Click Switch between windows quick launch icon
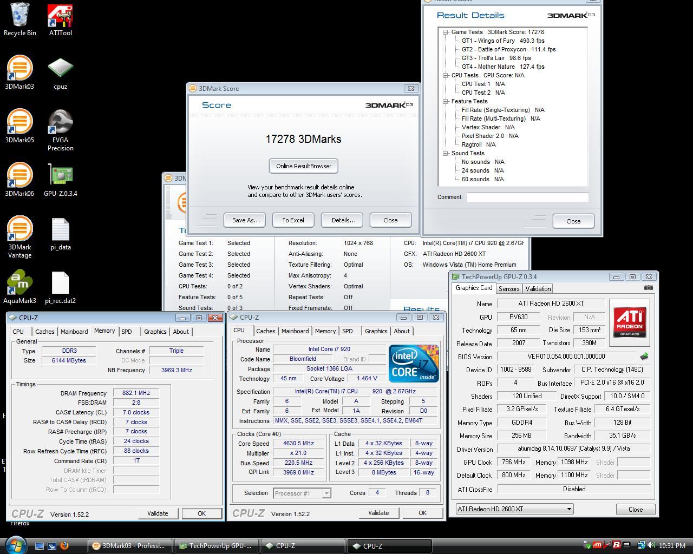The width and height of the screenshot is (693, 554). click(x=52, y=546)
